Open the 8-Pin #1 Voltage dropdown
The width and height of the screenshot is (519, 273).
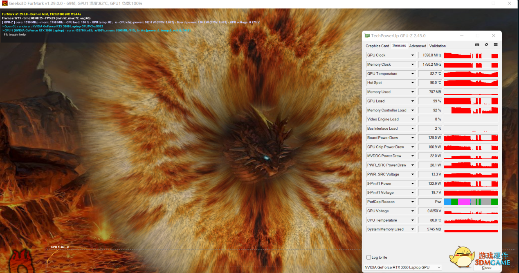[x=413, y=193]
